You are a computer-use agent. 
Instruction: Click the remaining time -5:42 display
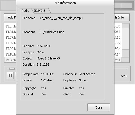click(123, 76)
